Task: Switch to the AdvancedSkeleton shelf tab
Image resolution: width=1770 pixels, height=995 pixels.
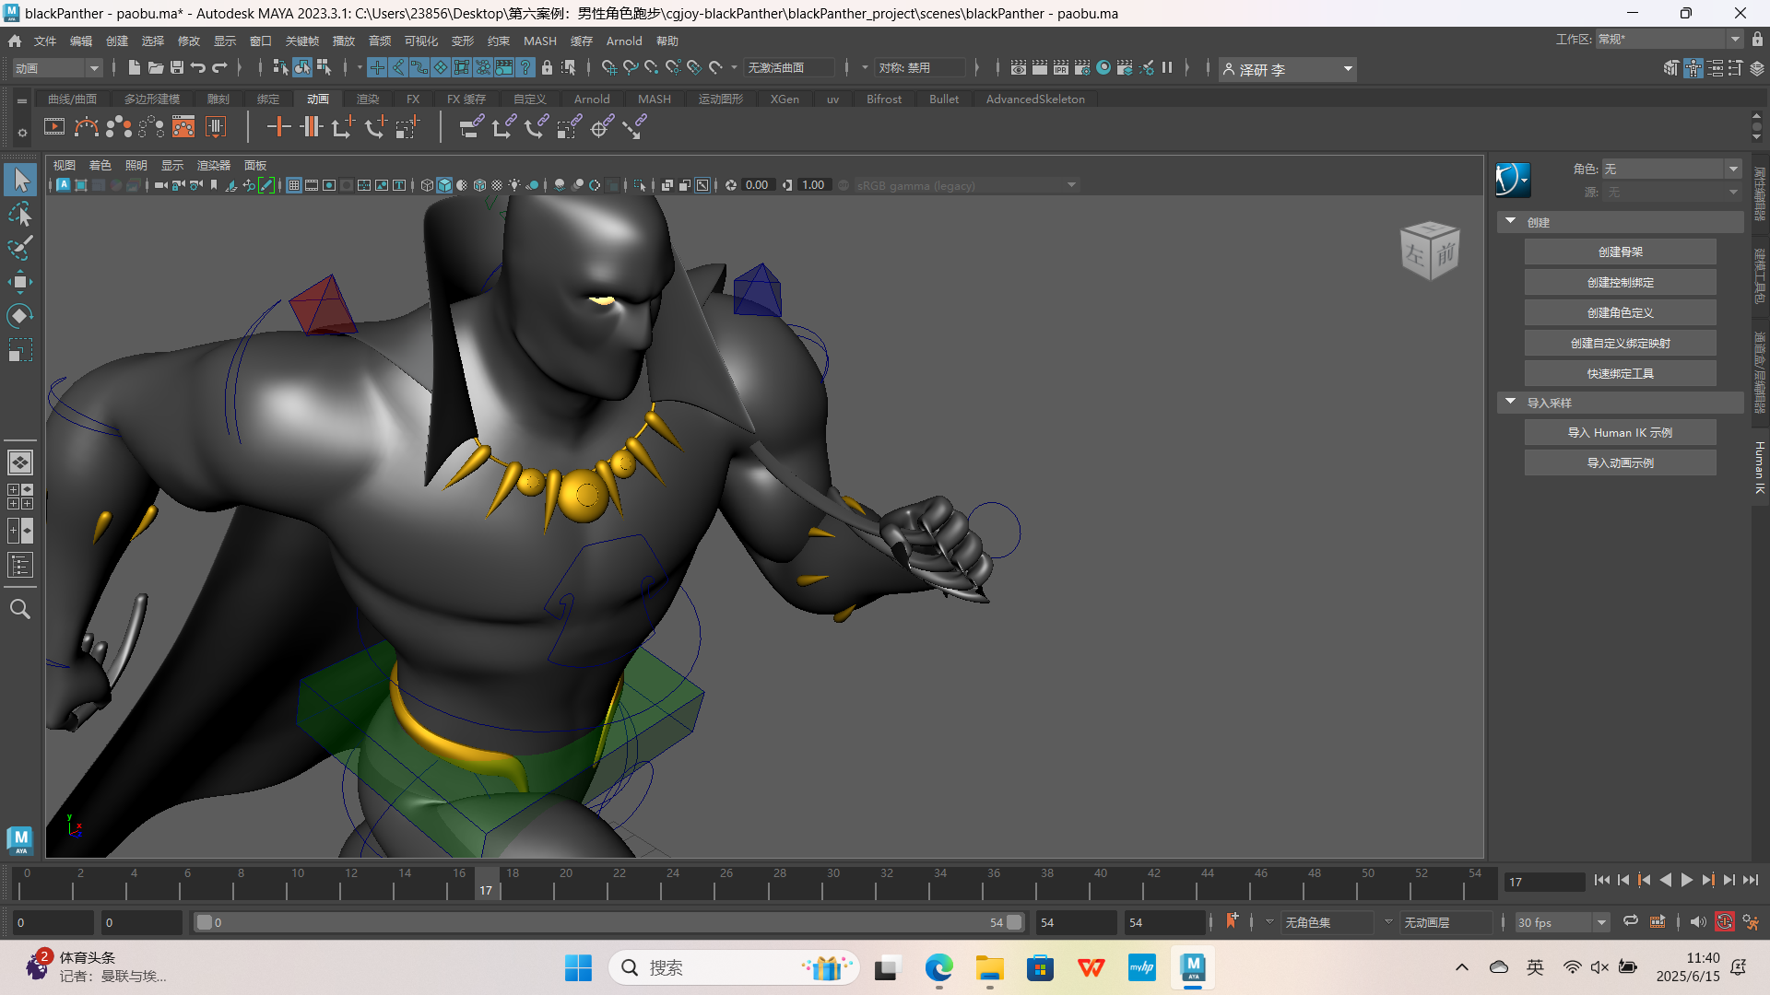Action: pos(1035,99)
